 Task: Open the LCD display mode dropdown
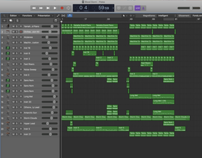click(113, 8)
